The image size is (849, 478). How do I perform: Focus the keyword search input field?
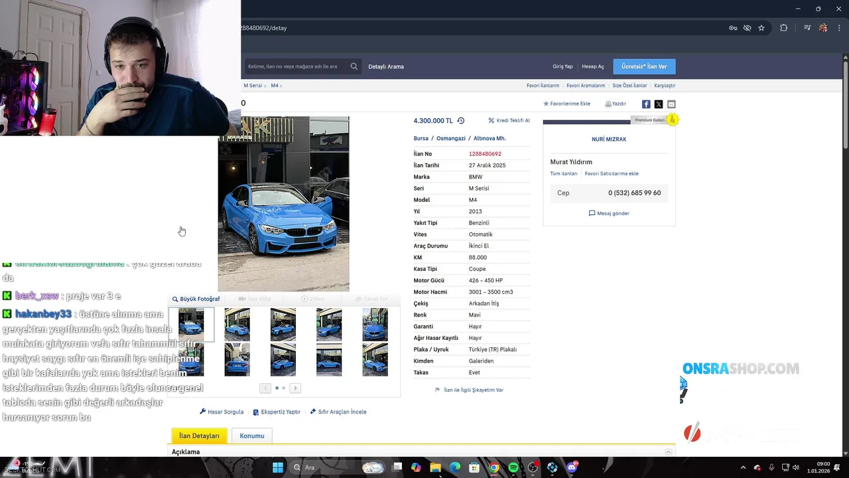[x=296, y=66]
